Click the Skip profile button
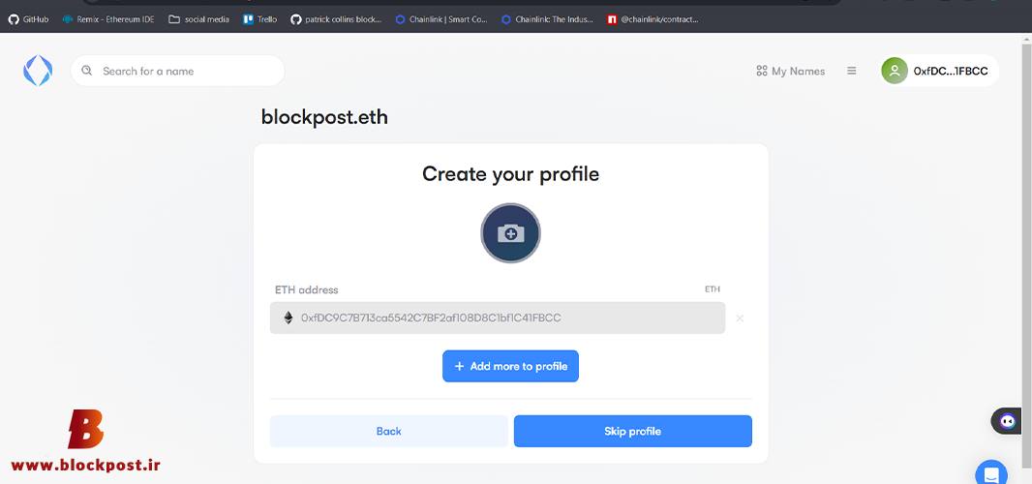The width and height of the screenshot is (1032, 484). click(x=632, y=432)
